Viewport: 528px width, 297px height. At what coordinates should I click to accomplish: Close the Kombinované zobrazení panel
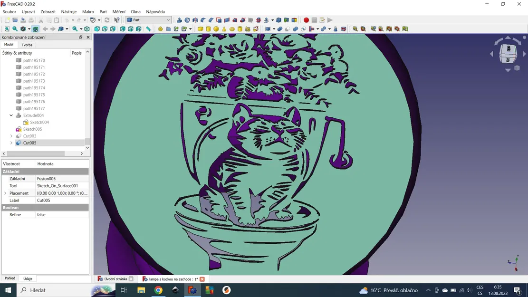coord(88,37)
